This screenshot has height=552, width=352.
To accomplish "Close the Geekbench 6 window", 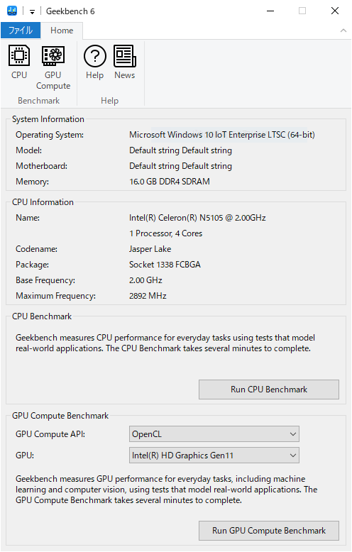I will (335, 11).
